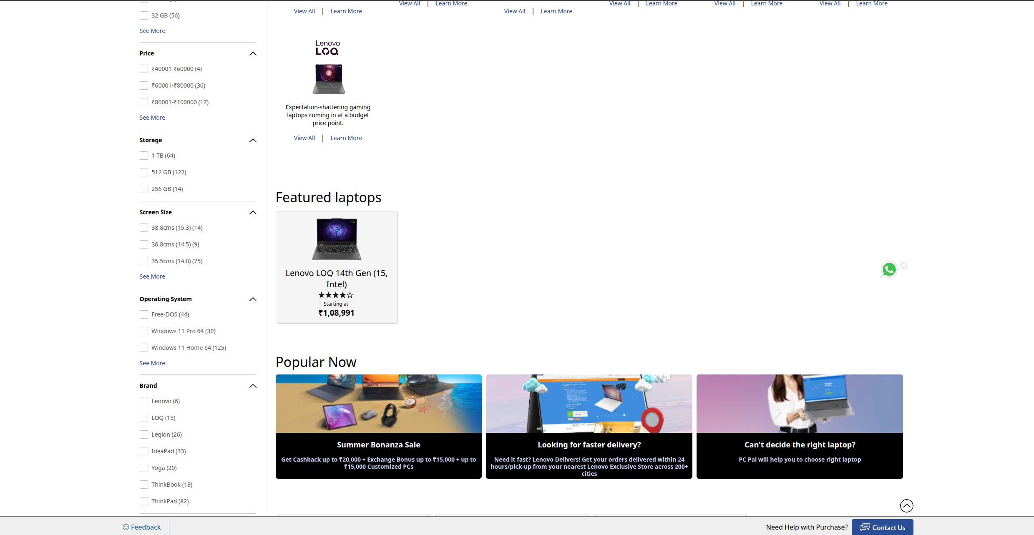Filter by ThinkPad brand

[144, 501]
